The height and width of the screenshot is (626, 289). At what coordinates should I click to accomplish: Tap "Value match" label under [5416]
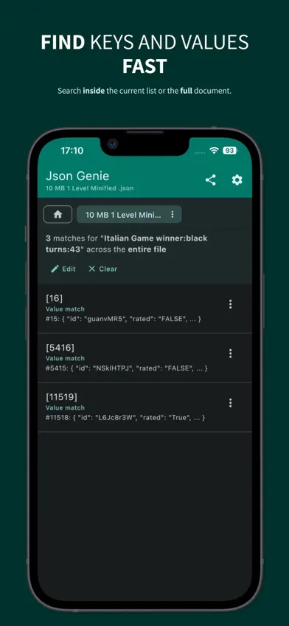(65, 358)
